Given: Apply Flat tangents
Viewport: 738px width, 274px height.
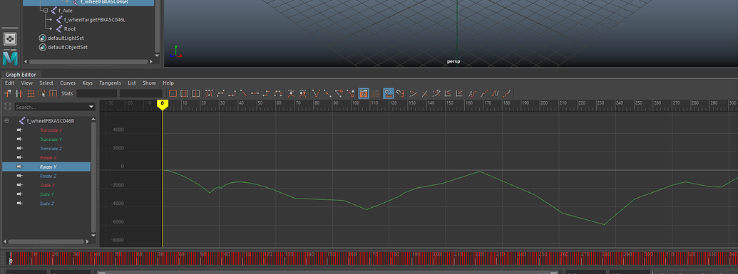Looking at the screenshot, I should coord(255,93).
